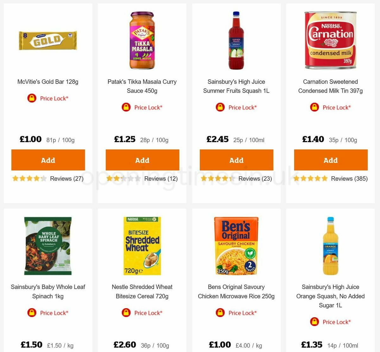Click the Price Lock padlock under Summer Fruits Squash

click(220, 107)
